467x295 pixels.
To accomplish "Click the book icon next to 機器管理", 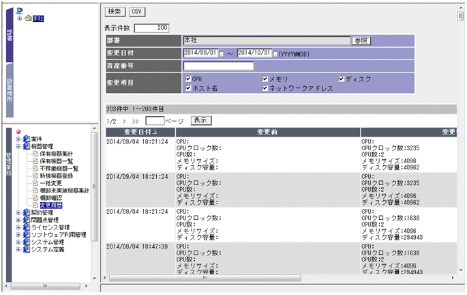I will (x=27, y=146).
